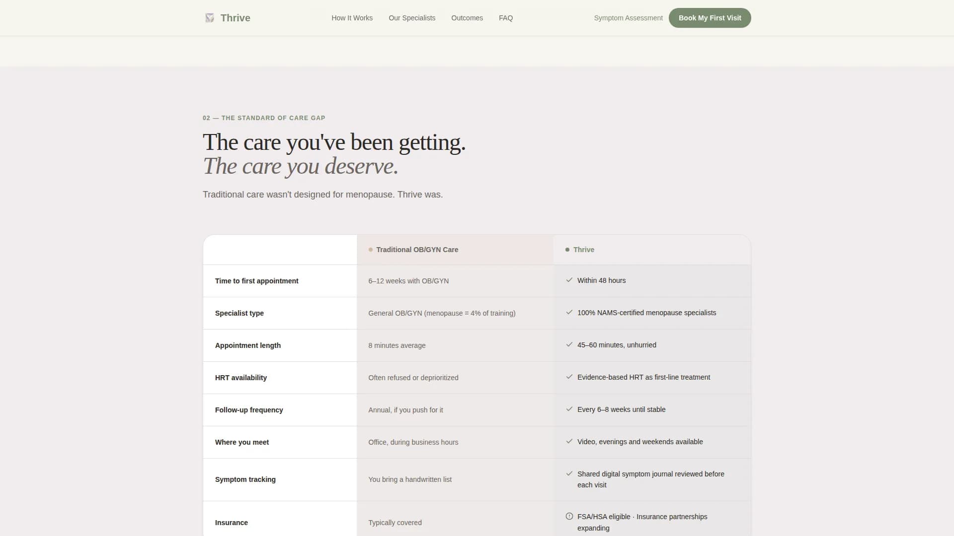Click checkmark beside Within 48 hours
The height and width of the screenshot is (536, 954).
569,280
